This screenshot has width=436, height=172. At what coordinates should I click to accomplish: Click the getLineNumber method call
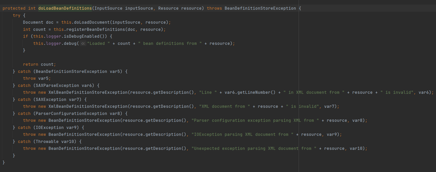click(254, 92)
